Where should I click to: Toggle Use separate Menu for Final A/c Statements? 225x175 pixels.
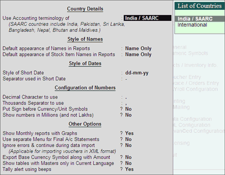[128, 140]
